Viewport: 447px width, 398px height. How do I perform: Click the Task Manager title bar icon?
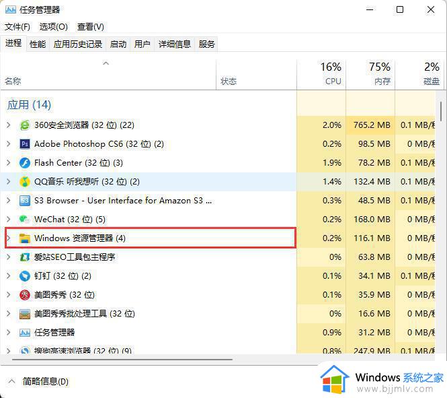11,9
